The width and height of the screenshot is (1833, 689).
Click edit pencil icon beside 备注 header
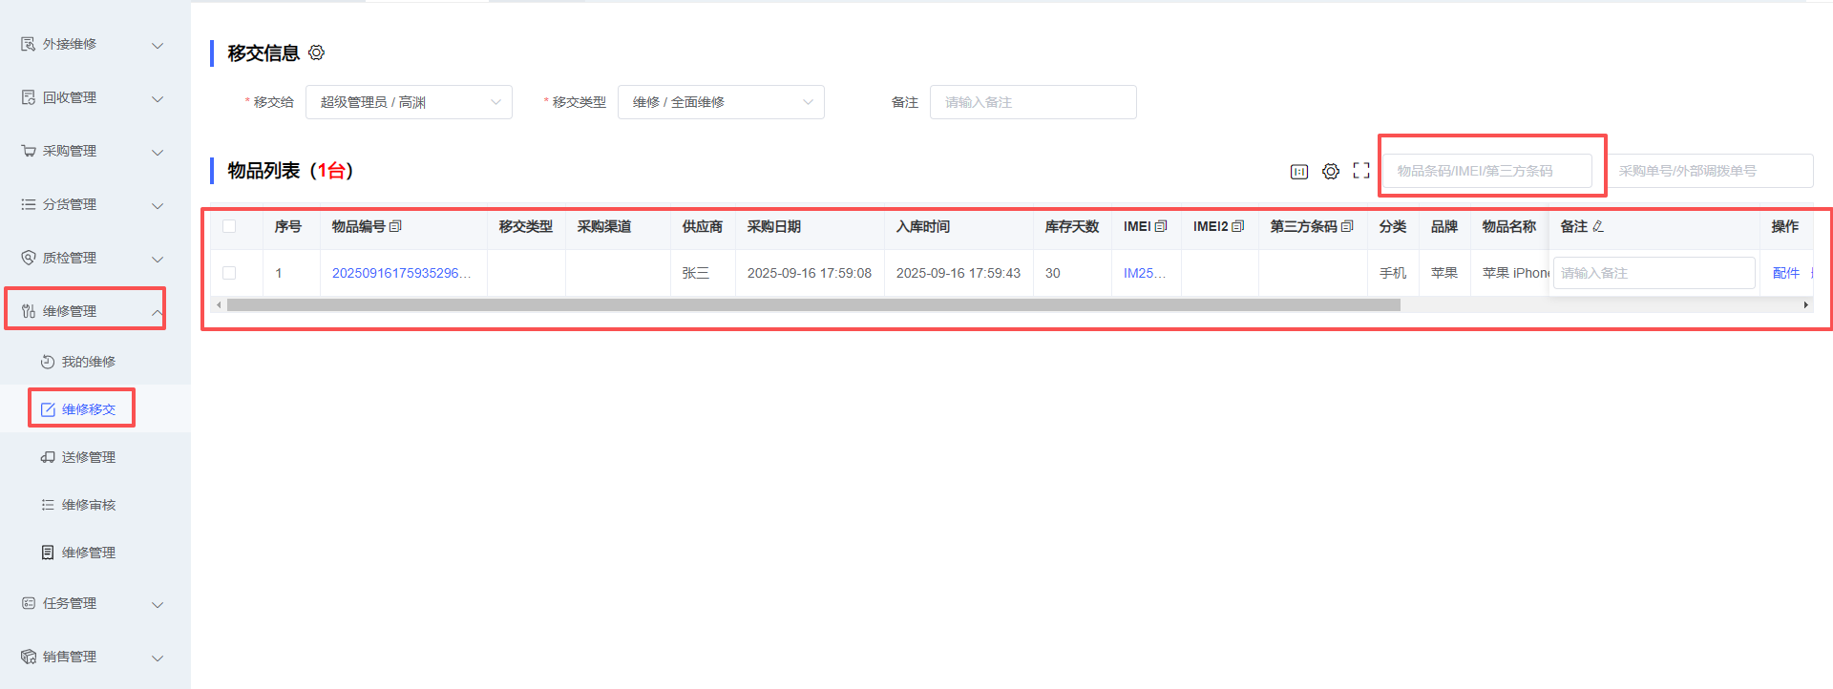[x=1598, y=226]
